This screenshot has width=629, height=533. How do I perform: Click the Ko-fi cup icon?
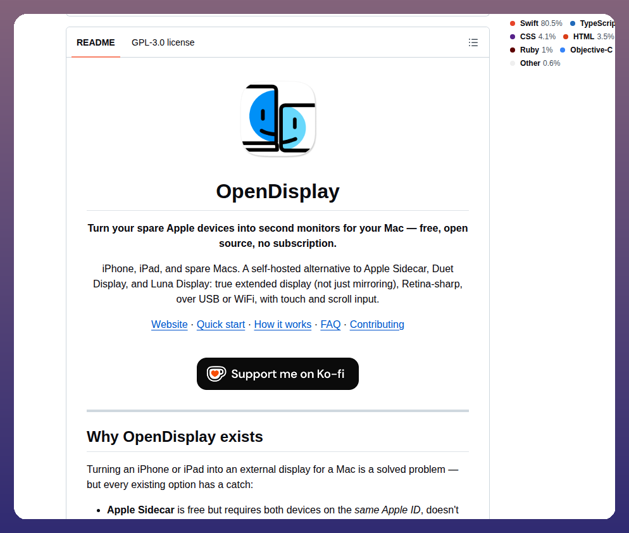click(x=216, y=373)
